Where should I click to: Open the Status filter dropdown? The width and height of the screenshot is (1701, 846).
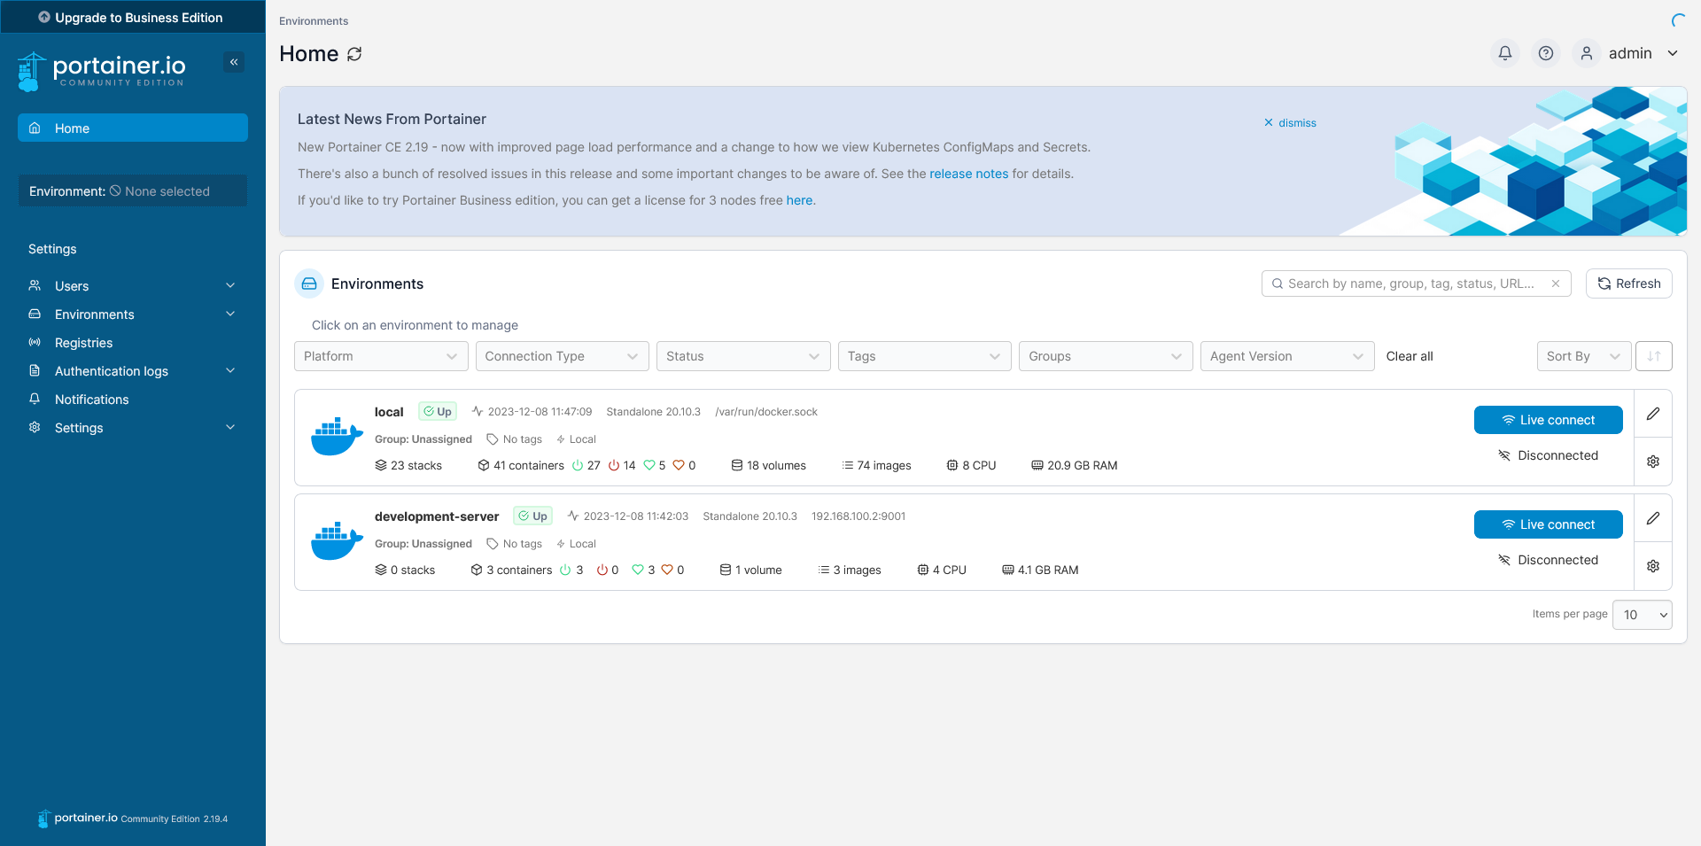[743, 356]
